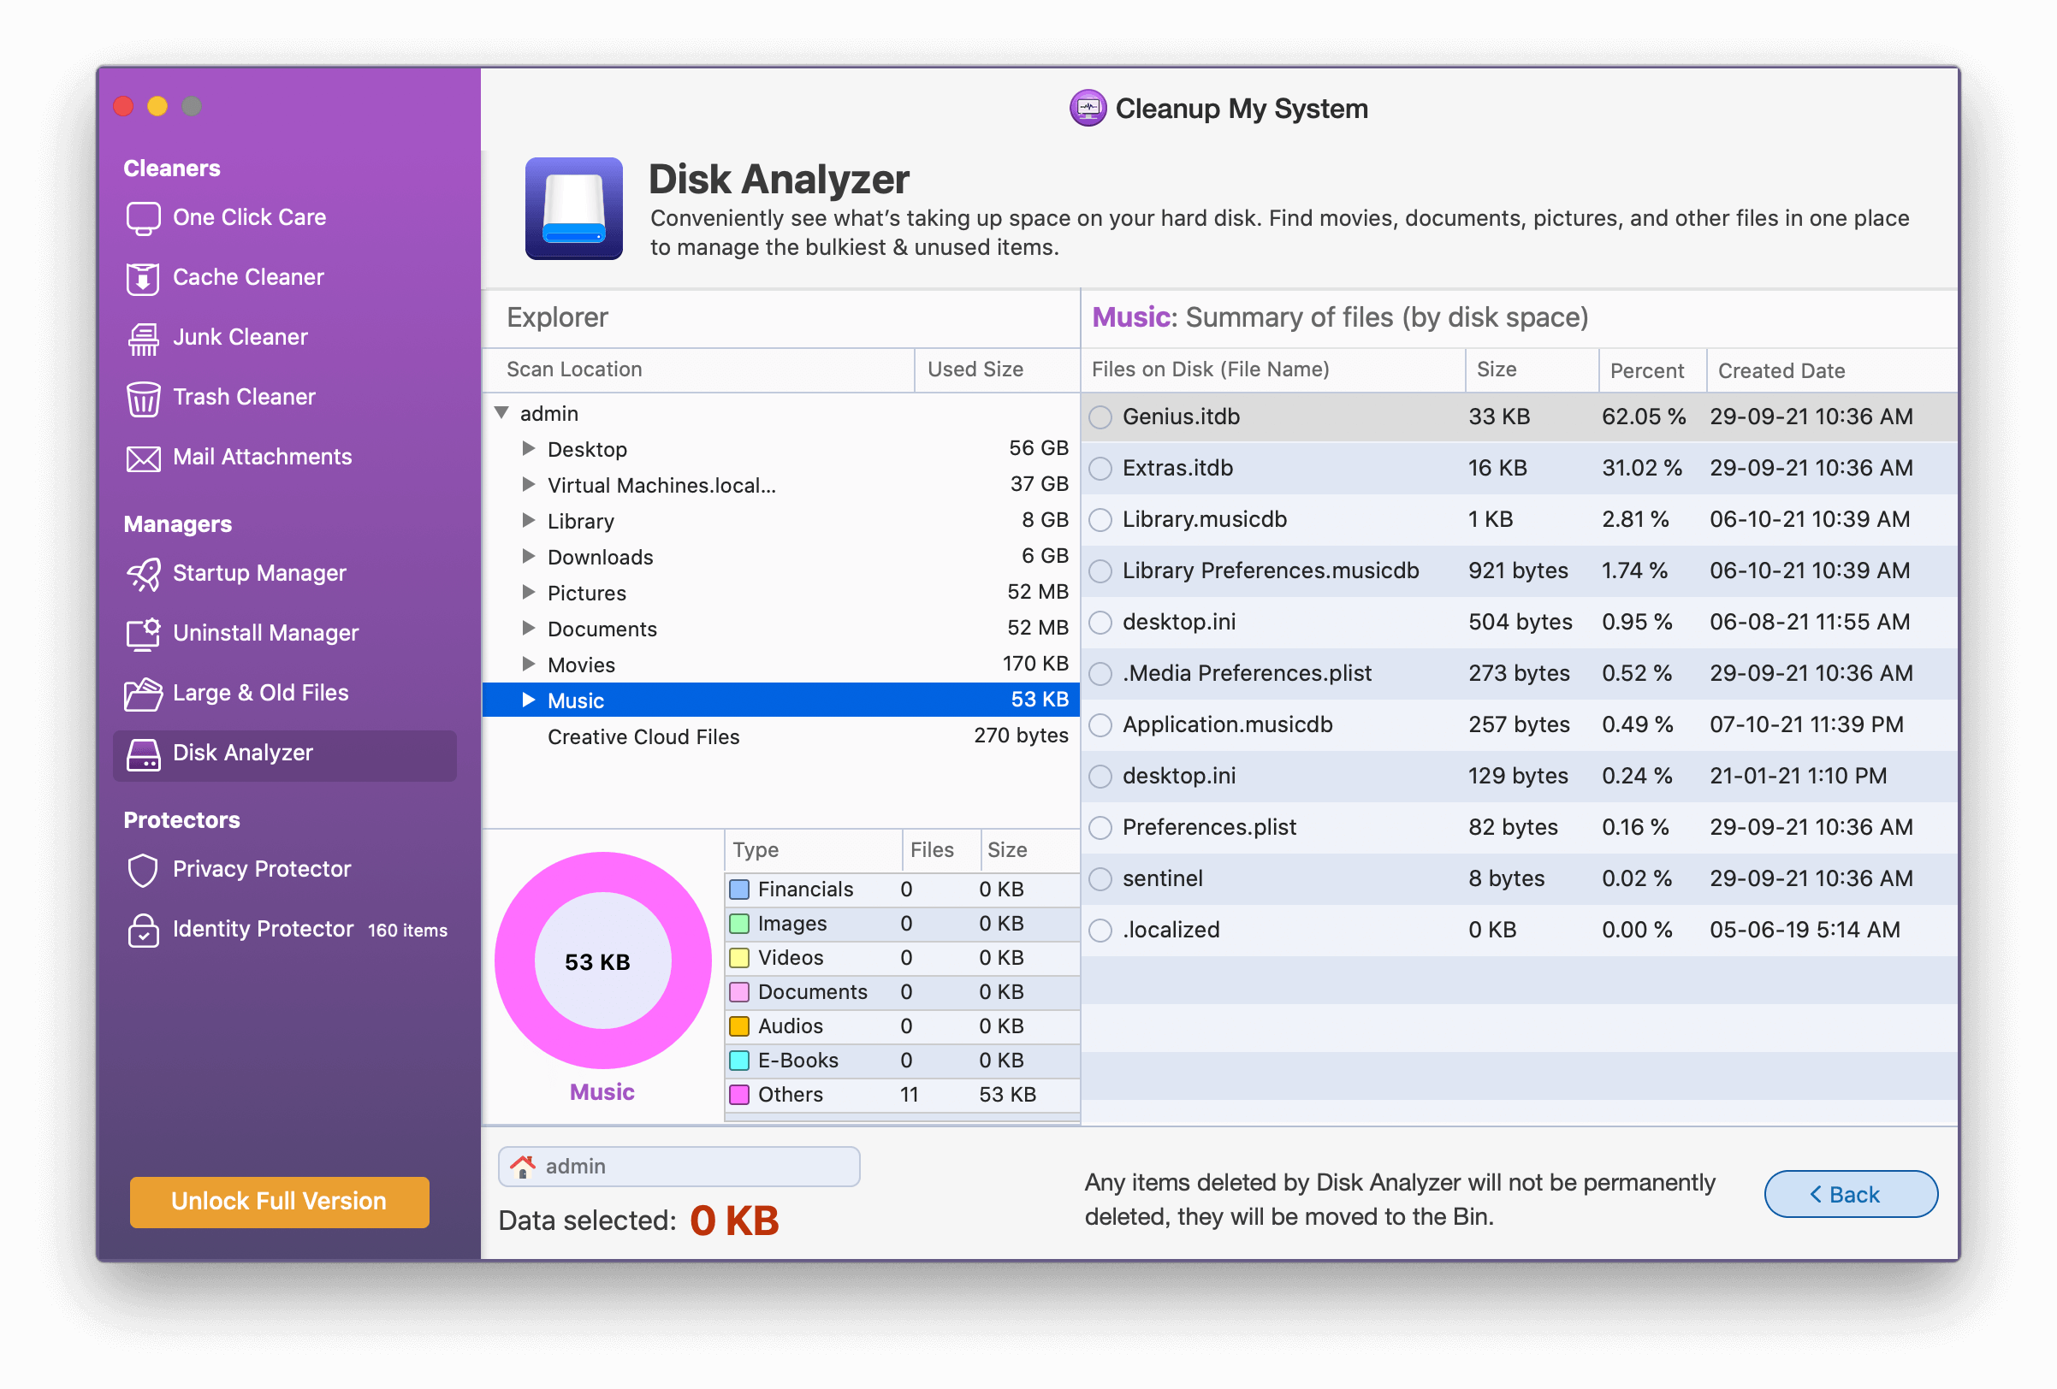
Task: Click the Privacy Protector shield icon
Action: (x=143, y=870)
